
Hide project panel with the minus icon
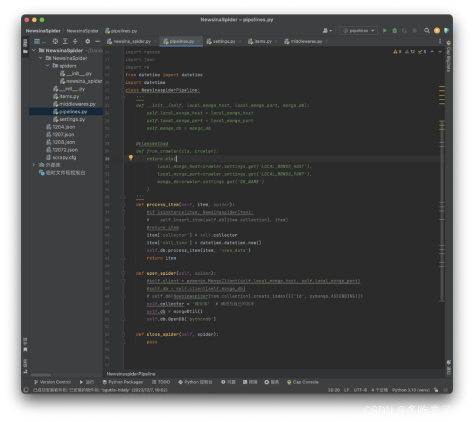tap(97, 41)
